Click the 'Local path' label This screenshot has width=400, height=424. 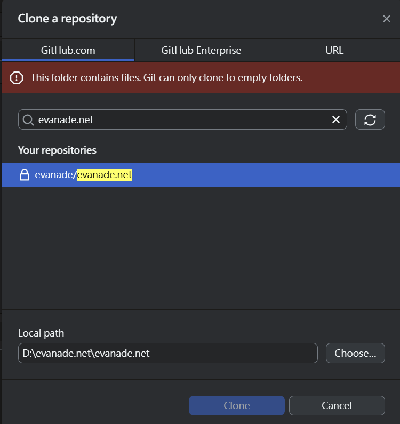41,333
